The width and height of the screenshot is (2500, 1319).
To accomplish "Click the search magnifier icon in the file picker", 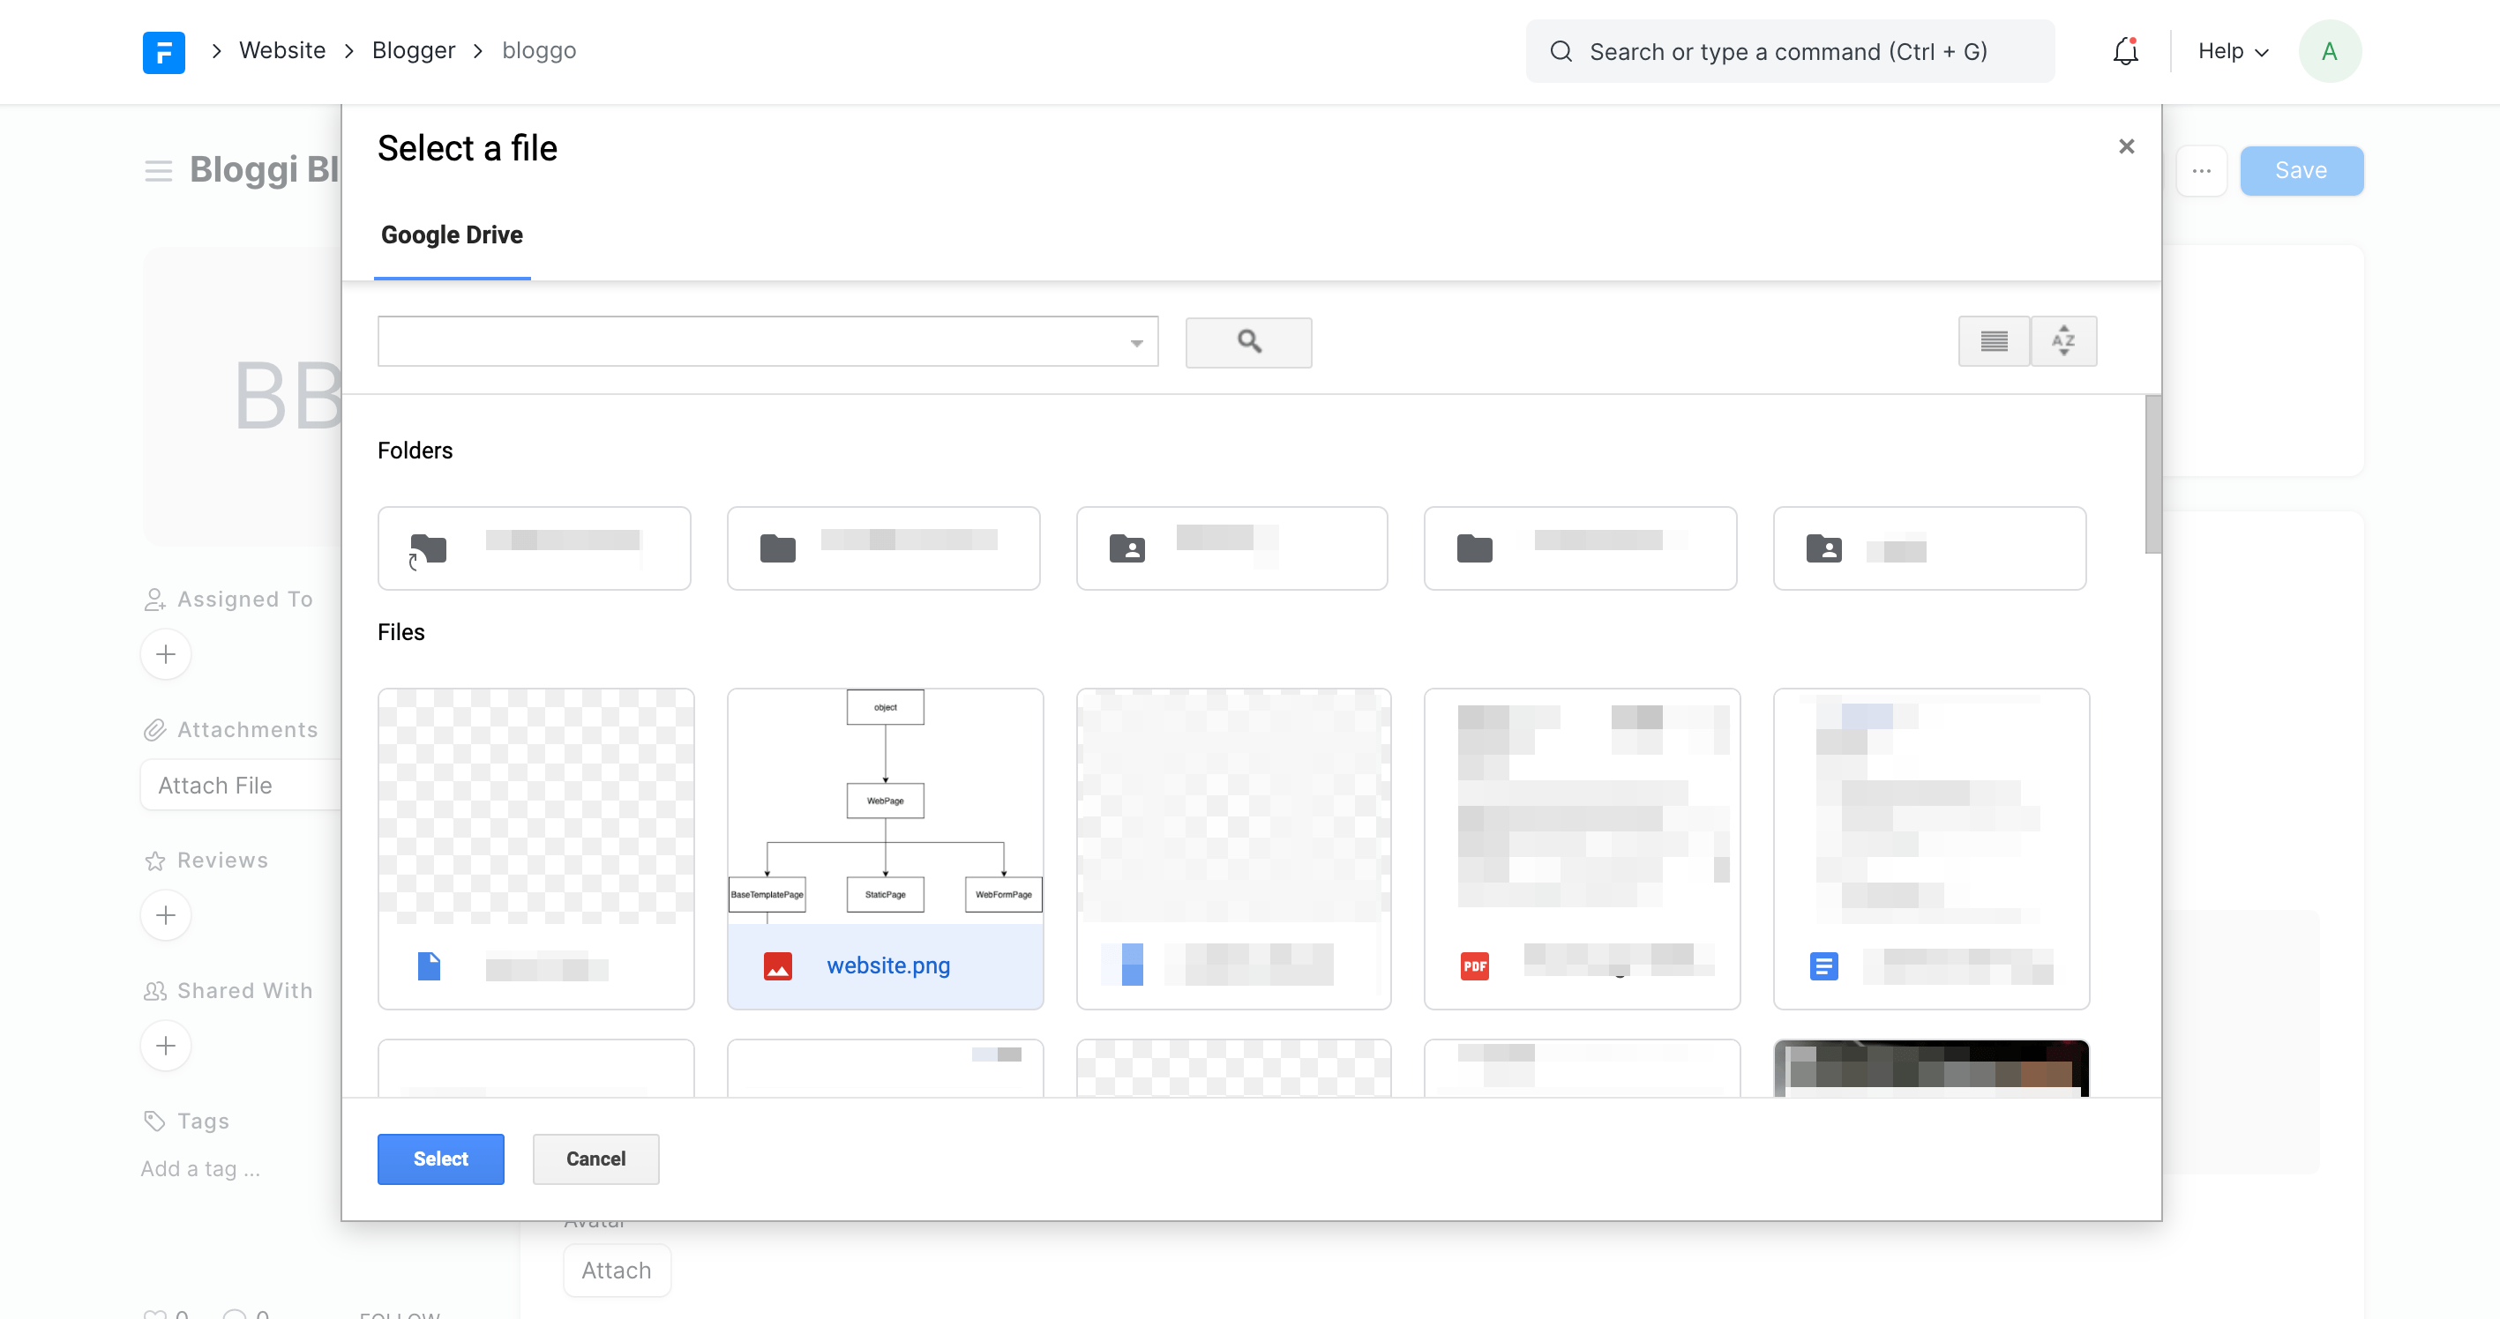I will tap(1248, 342).
